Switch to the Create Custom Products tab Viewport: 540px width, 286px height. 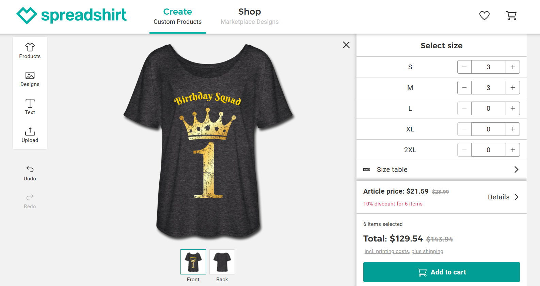pyautogui.click(x=177, y=16)
